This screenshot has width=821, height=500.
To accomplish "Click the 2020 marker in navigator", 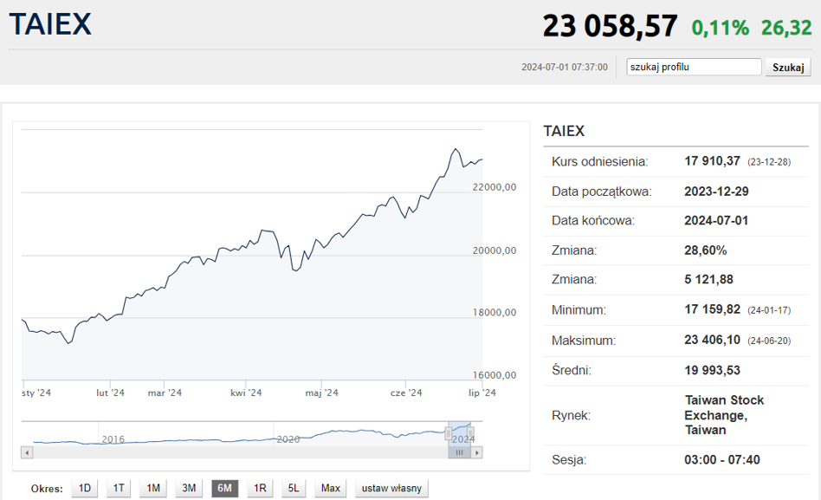I will 288,439.
